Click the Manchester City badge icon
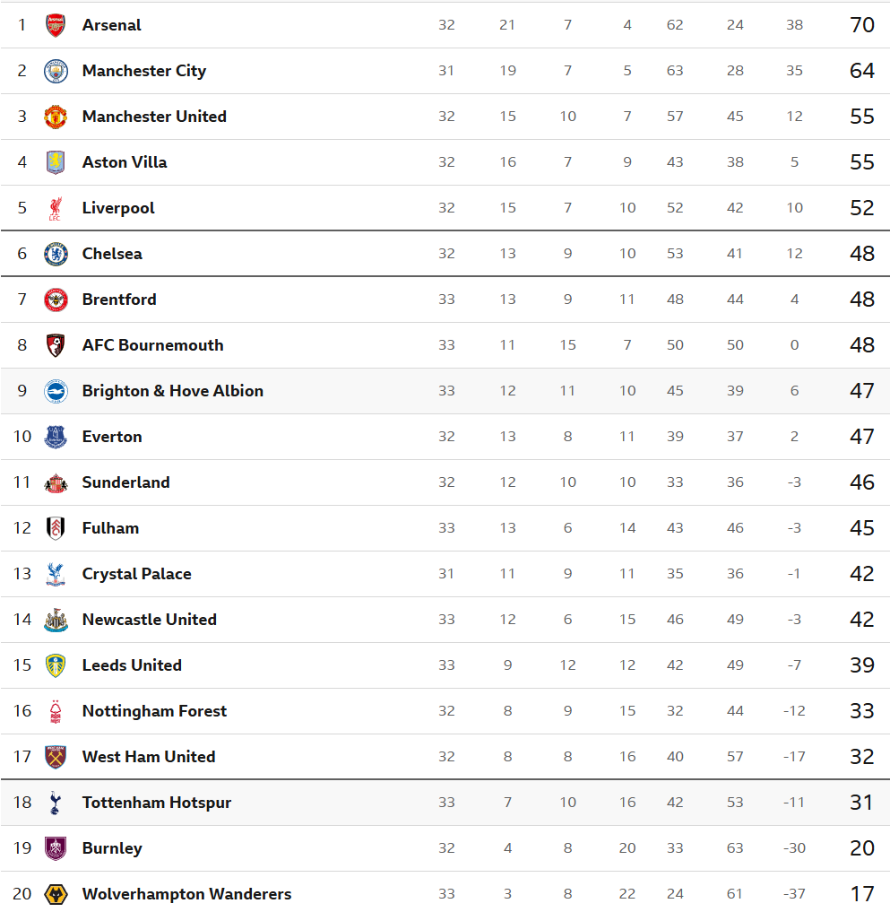This screenshot has width=890, height=912. [x=56, y=71]
